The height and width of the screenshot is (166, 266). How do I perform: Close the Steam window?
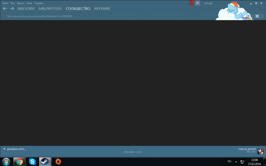click(x=261, y=3)
